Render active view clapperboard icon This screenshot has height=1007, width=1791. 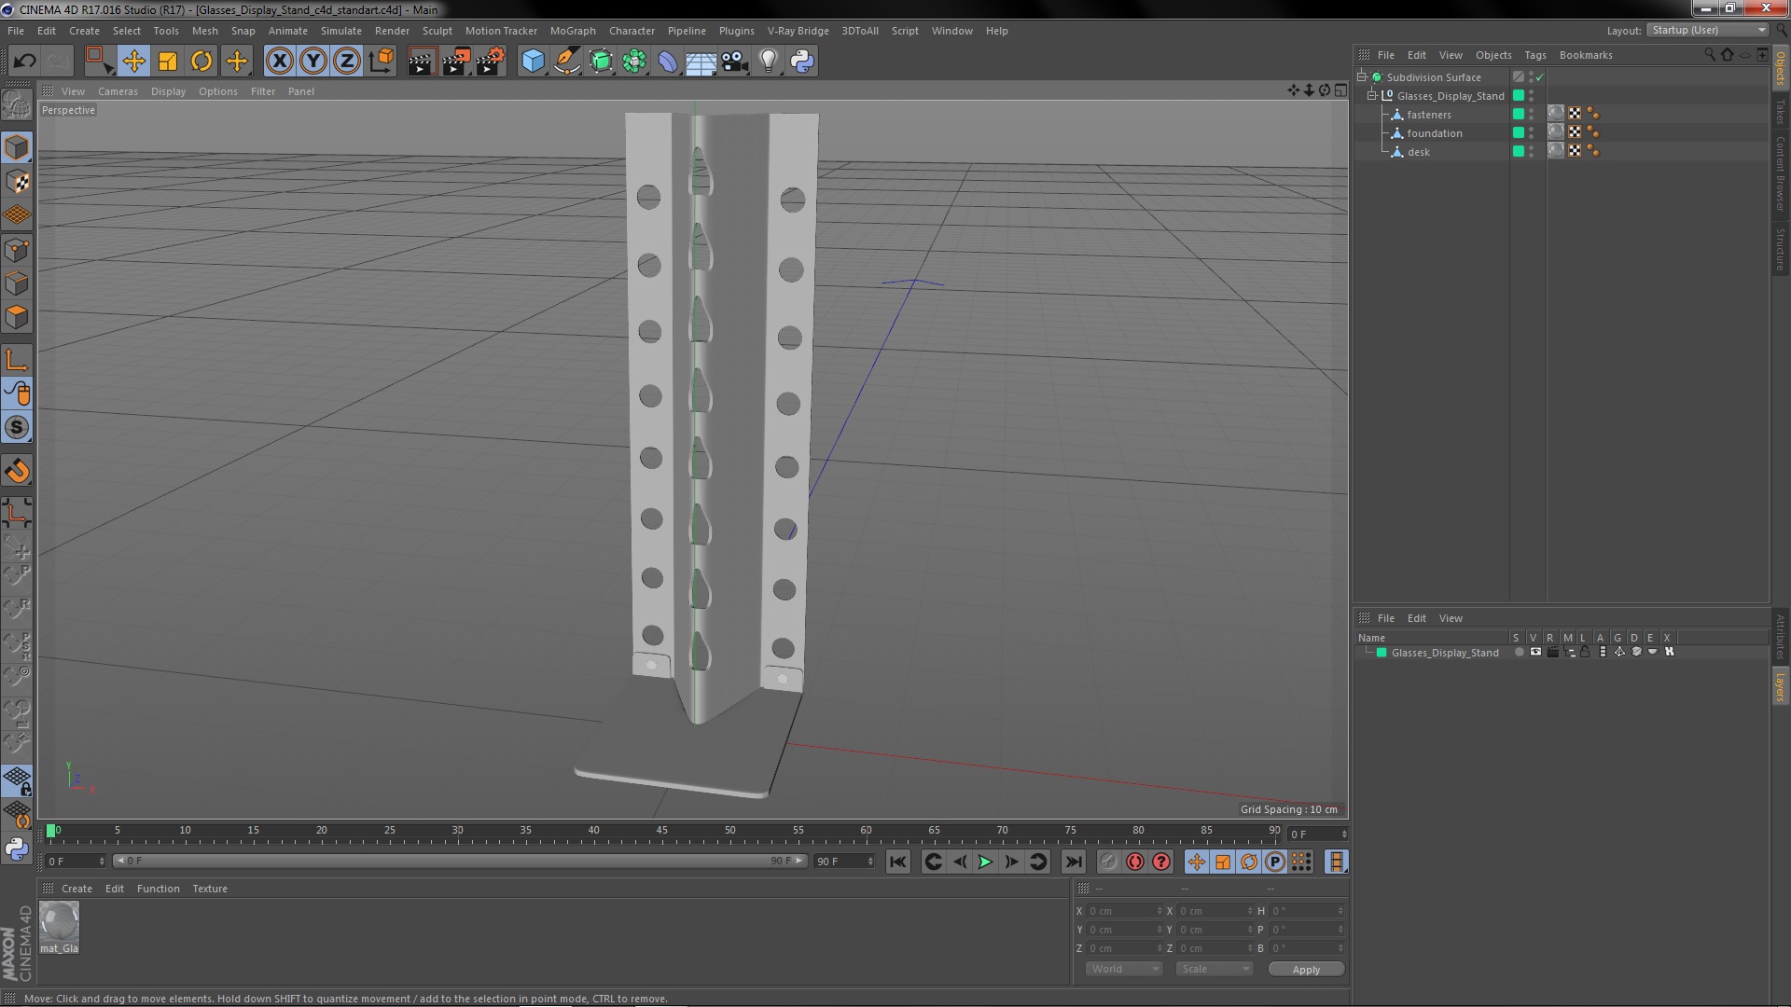point(422,62)
